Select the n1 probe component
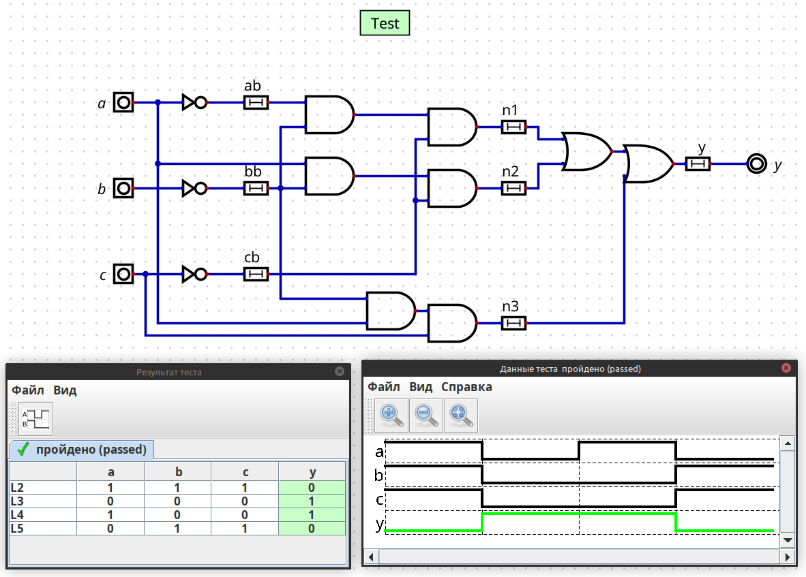The width and height of the screenshot is (806, 577). (x=513, y=127)
